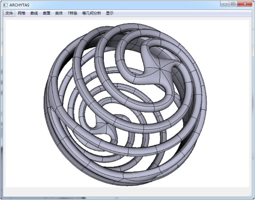Viewport: 255px width, 200px height.
Task: Open the 曲面 (Surface) menu
Action: pos(47,13)
